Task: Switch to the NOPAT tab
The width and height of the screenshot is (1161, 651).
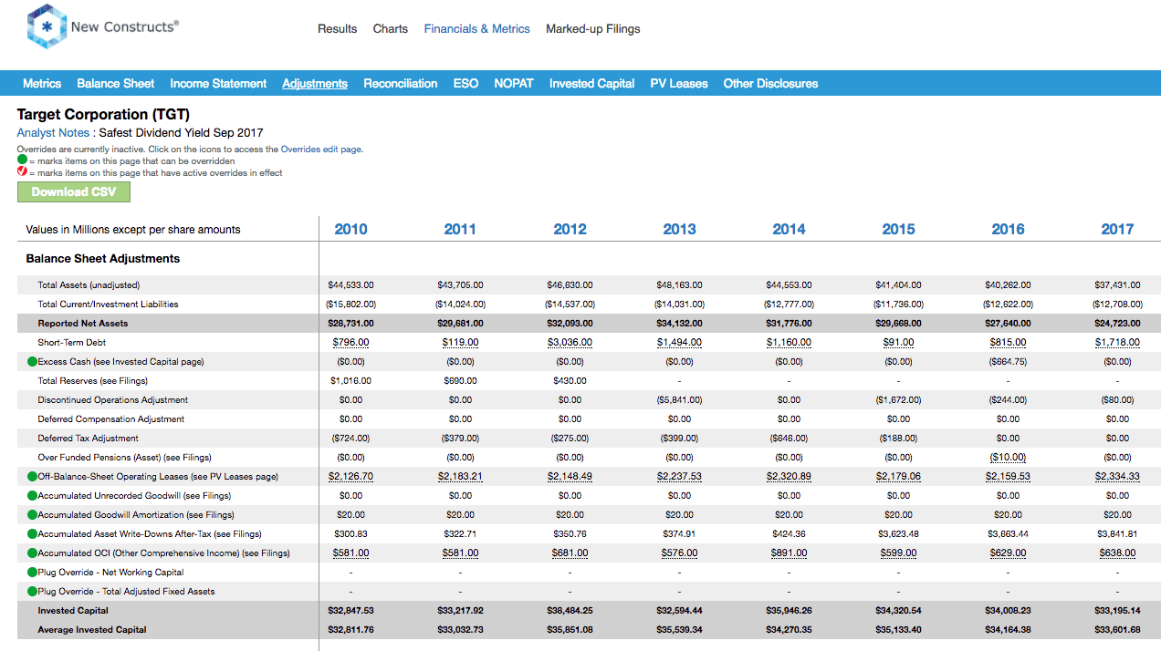Action: tap(514, 83)
